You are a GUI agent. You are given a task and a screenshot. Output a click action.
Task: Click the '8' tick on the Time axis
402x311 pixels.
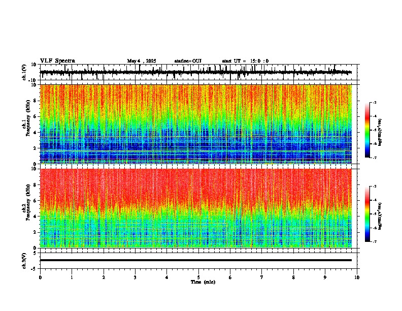click(293, 277)
